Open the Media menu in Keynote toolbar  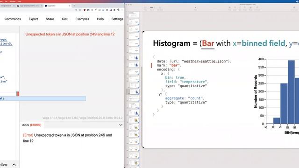coord(250,8)
